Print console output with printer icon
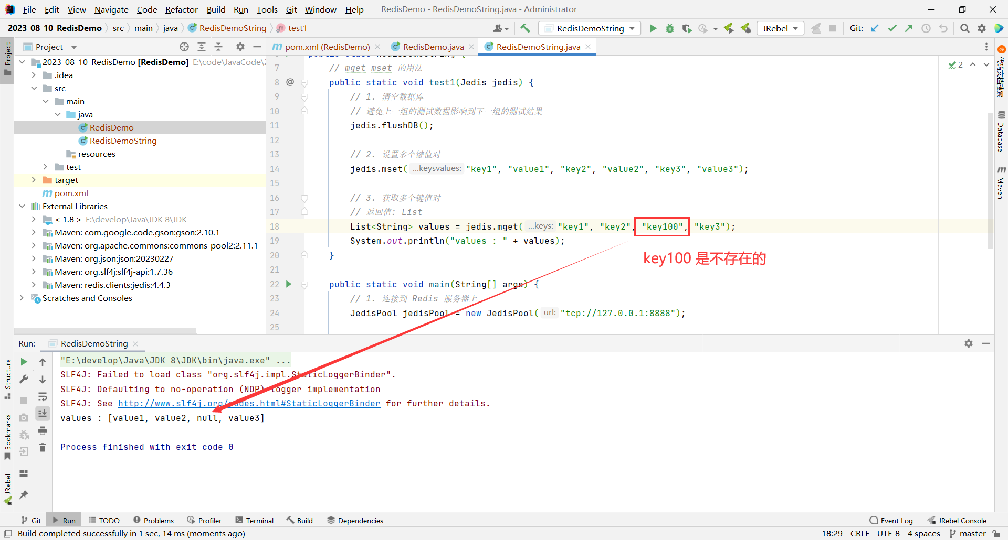Screen dimensions: 1008x540 click(x=43, y=431)
